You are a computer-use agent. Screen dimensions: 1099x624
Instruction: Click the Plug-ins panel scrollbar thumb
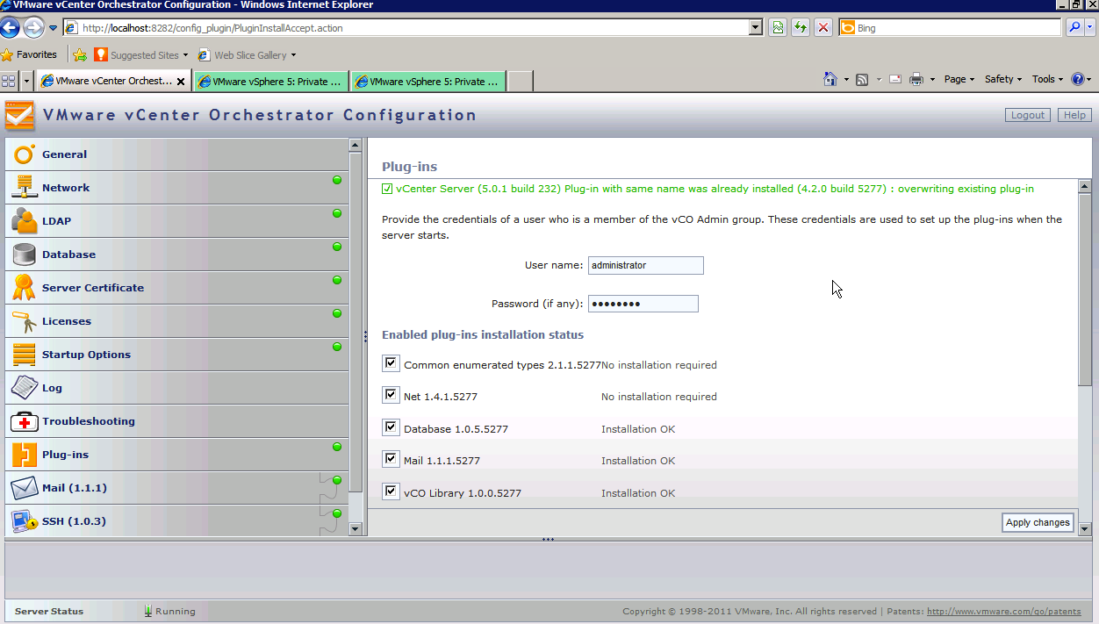tap(1085, 290)
